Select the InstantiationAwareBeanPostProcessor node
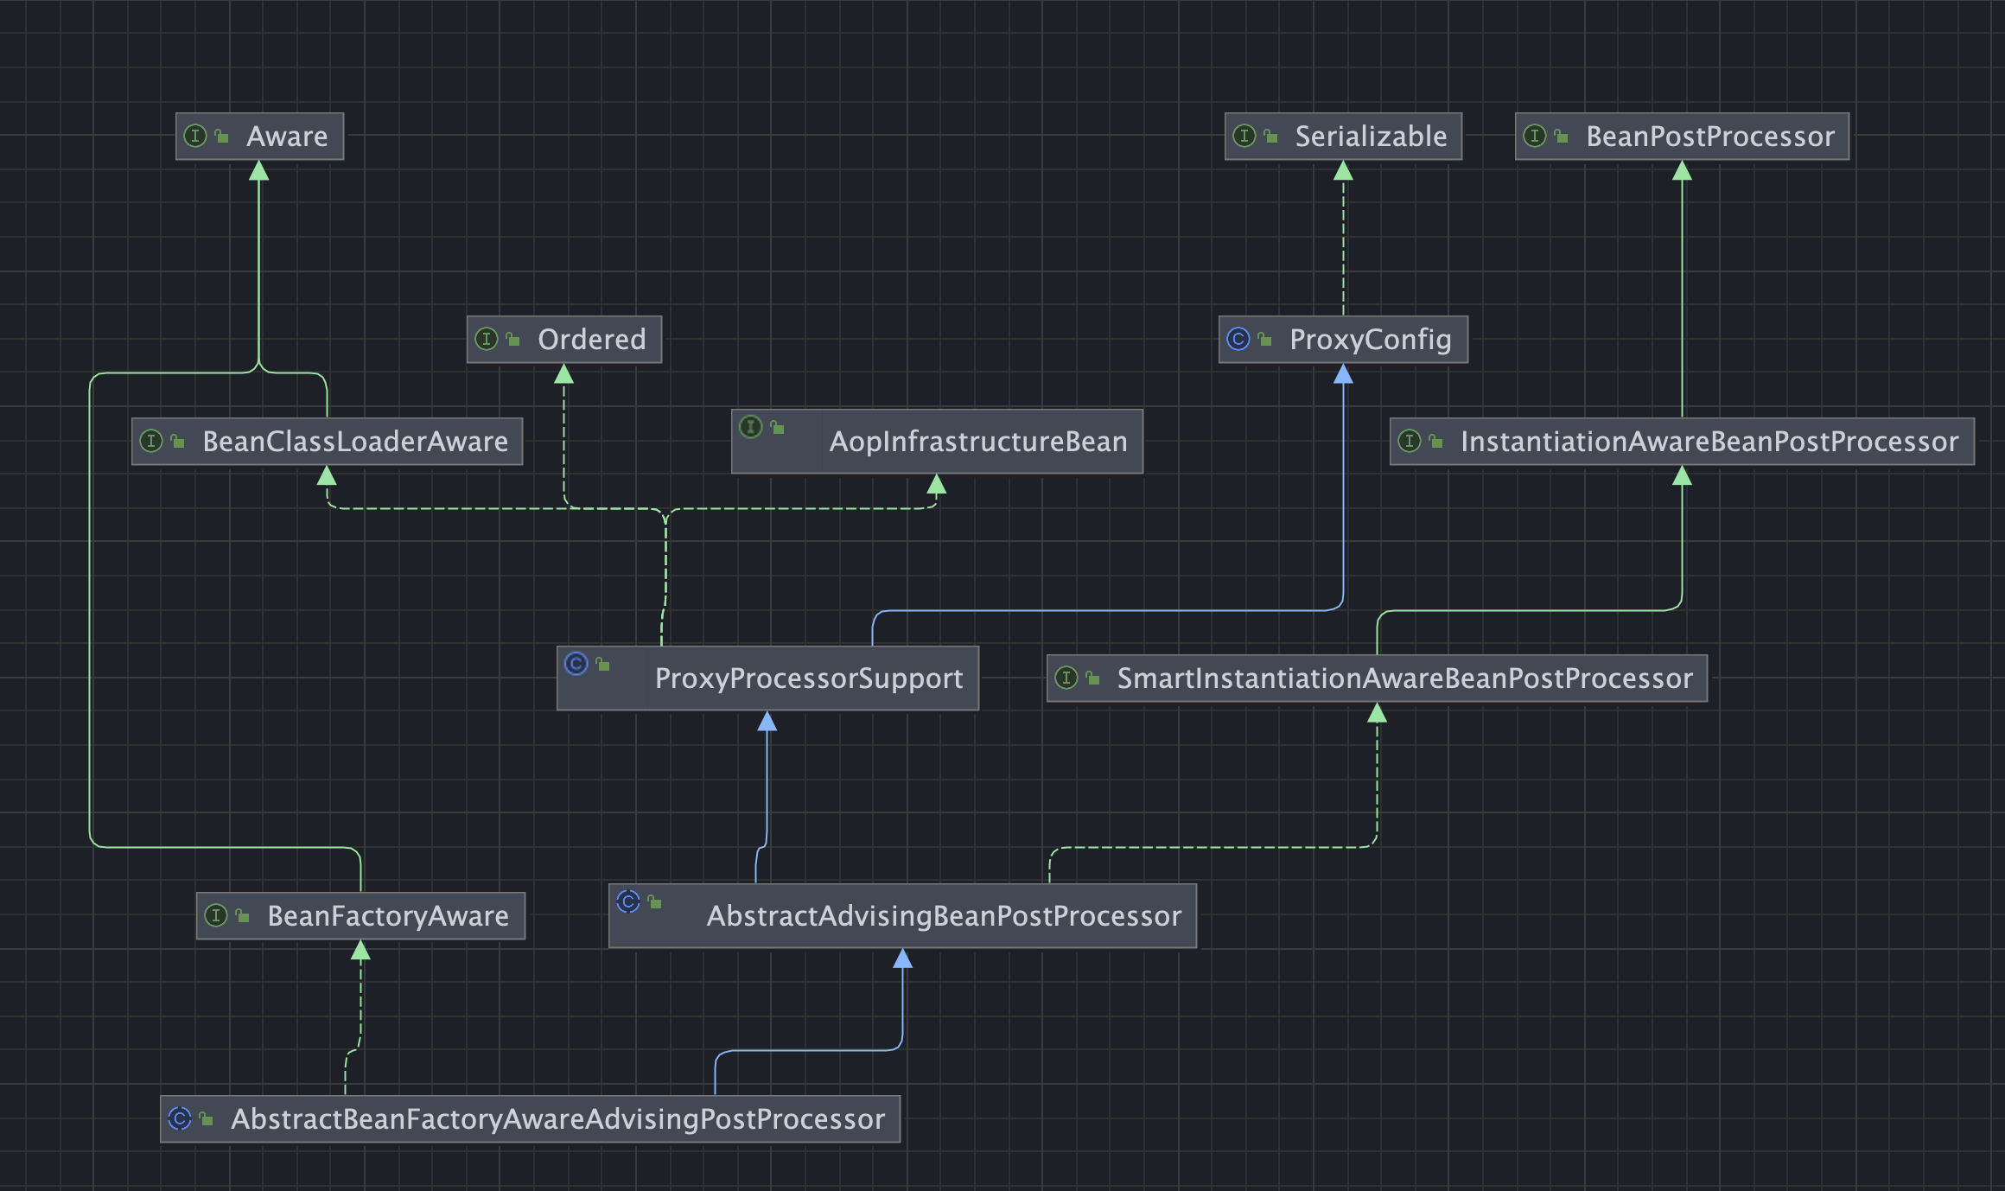The width and height of the screenshot is (2005, 1191). pos(1709,442)
